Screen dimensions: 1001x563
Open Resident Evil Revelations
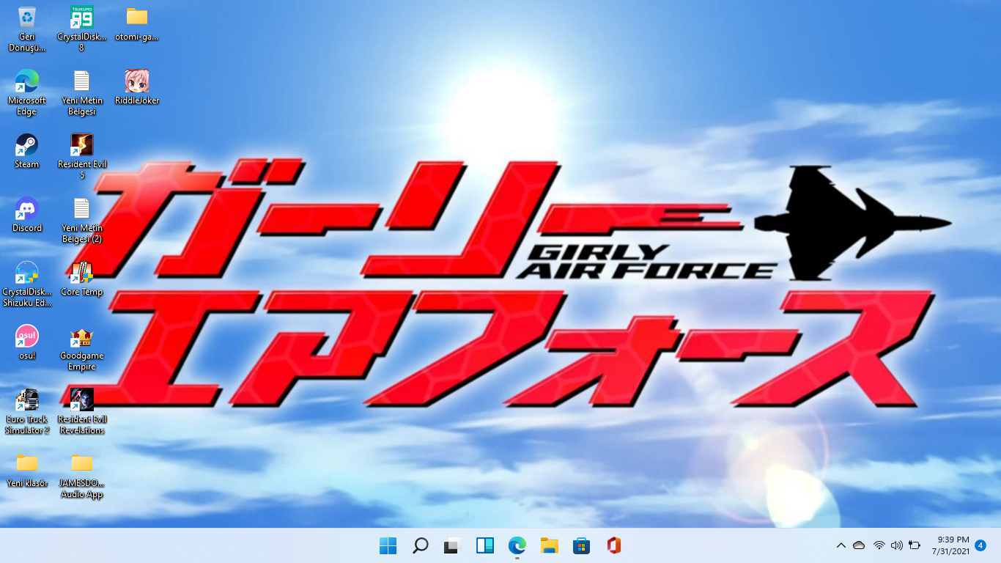click(x=81, y=400)
